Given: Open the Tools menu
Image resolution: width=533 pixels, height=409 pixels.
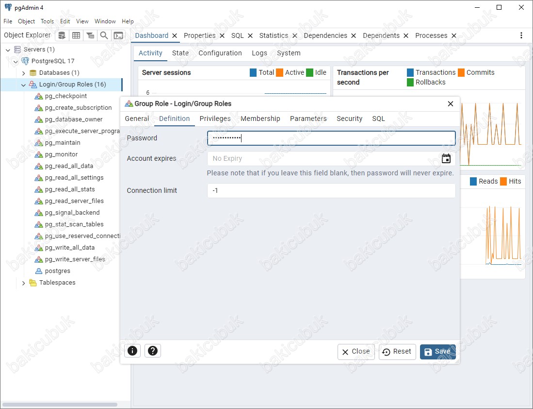Looking at the screenshot, I should point(47,21).
